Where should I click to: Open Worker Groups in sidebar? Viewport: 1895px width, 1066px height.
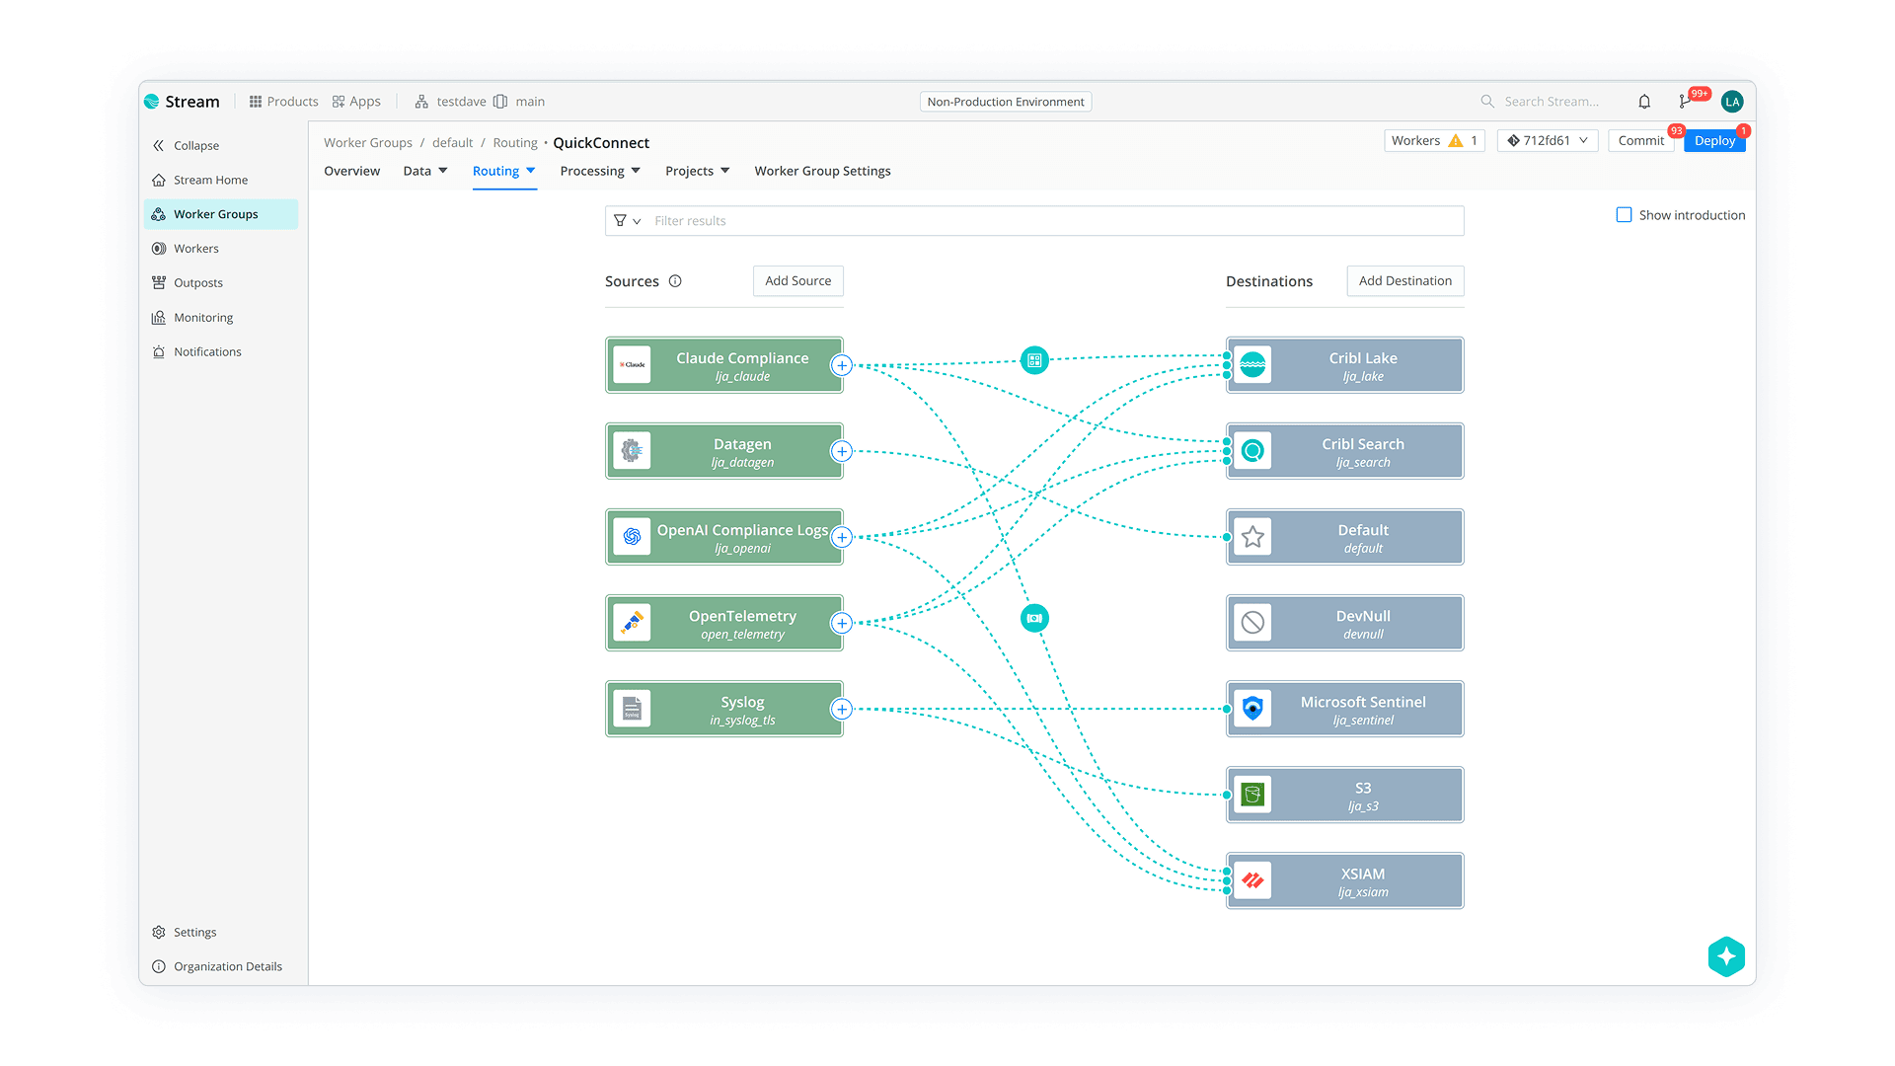(221, 214)
